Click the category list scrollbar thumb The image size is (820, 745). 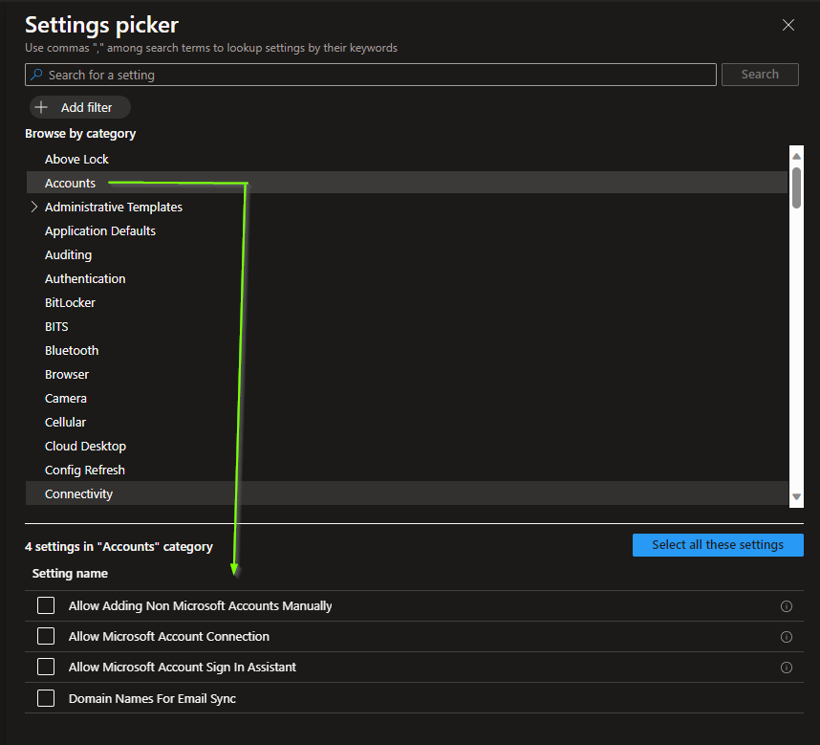796,186
